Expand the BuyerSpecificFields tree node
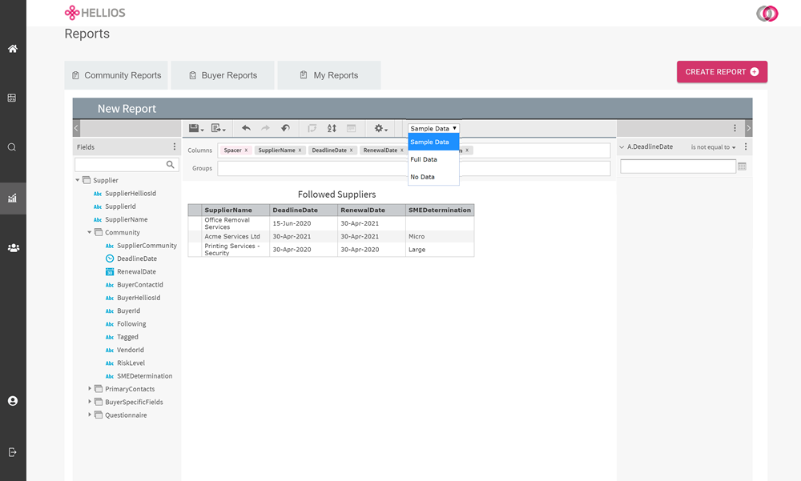Screen dimensions: 801x481 click(x=90, y=402)
